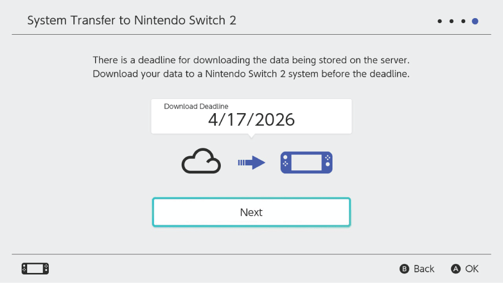Click the first black progress dot
This screenshot has width=503, height=283.
(x=440, y=21)
